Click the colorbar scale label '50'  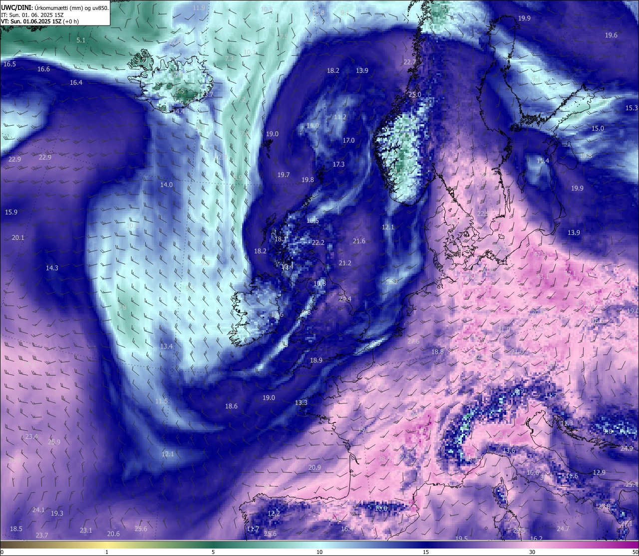tap(635, 552)
